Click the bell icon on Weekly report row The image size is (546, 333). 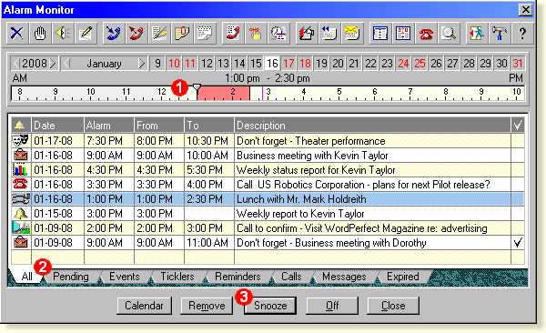tap(21, 213)
